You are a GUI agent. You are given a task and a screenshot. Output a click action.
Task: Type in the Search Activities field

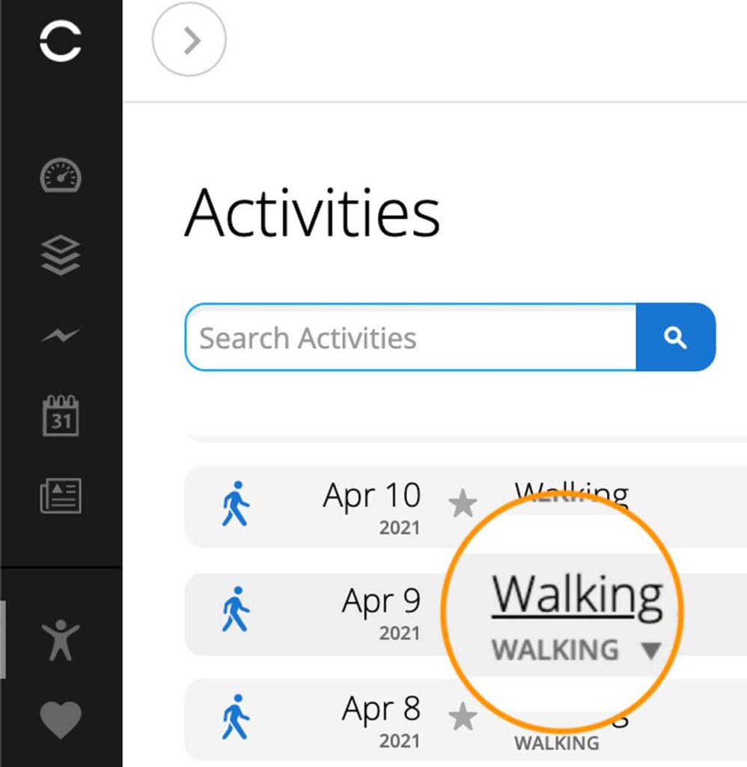coord(410,337)
